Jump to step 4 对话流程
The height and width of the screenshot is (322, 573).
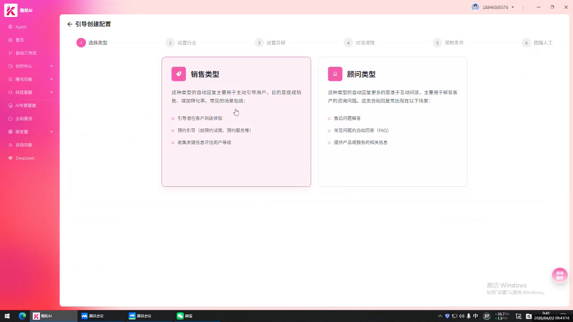coord(359,43)
